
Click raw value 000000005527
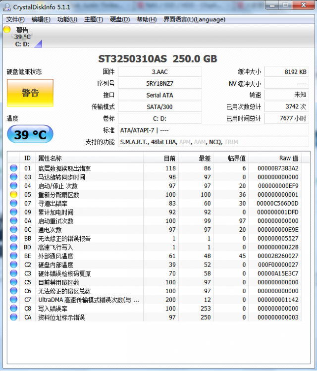(278, 238)
